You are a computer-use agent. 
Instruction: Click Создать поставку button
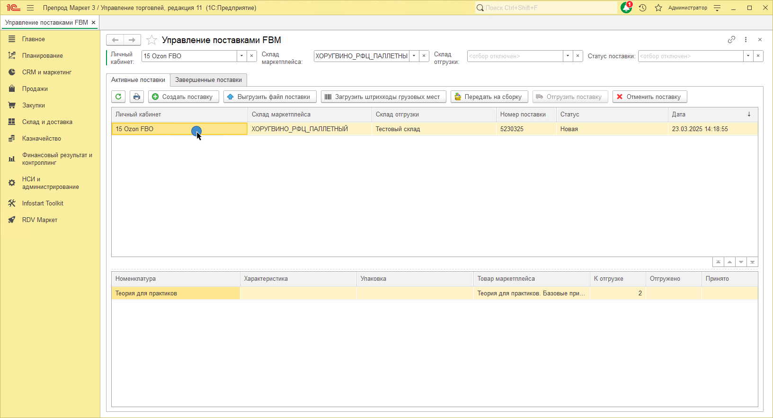pos(183,97)
